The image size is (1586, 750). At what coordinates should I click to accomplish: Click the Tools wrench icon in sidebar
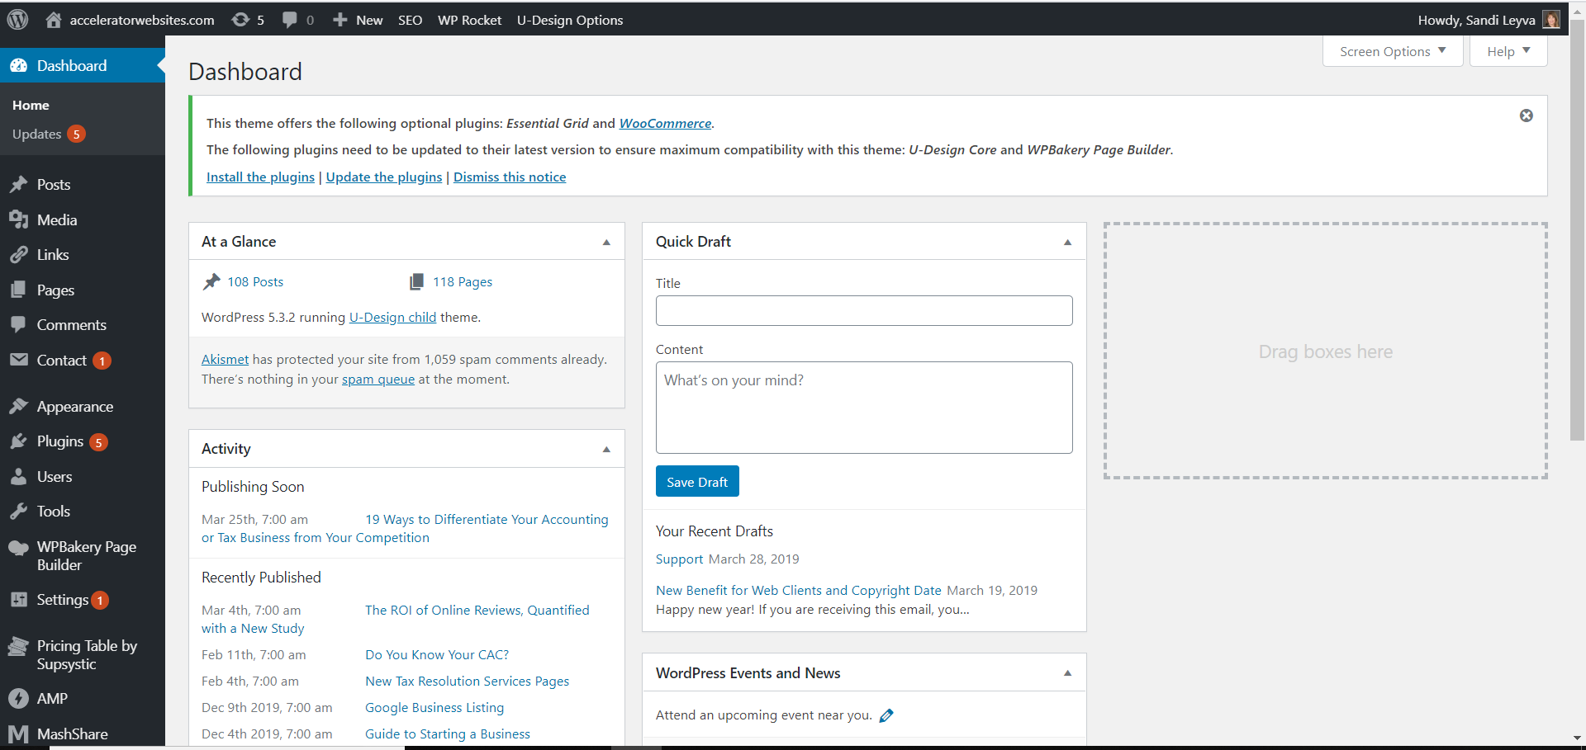point(19,512)
